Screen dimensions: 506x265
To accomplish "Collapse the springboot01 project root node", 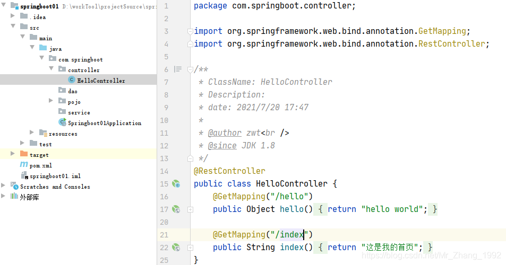I will click(x=4, y=5).
